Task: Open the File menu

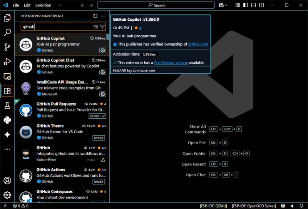Action: pos(16,5)
